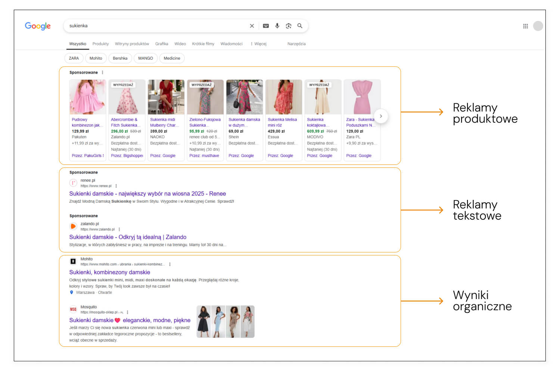This screenshot has width=560, height=371.
Task: Open three-dot menu next to first Sponsorowane label
Action: point(102,72)
